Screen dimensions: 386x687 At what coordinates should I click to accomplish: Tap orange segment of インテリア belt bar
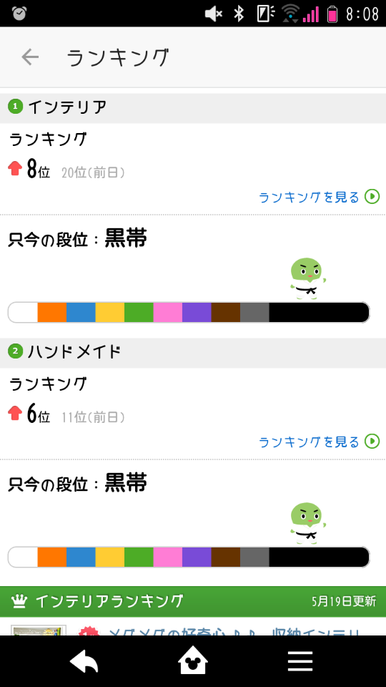pos(52,313)
